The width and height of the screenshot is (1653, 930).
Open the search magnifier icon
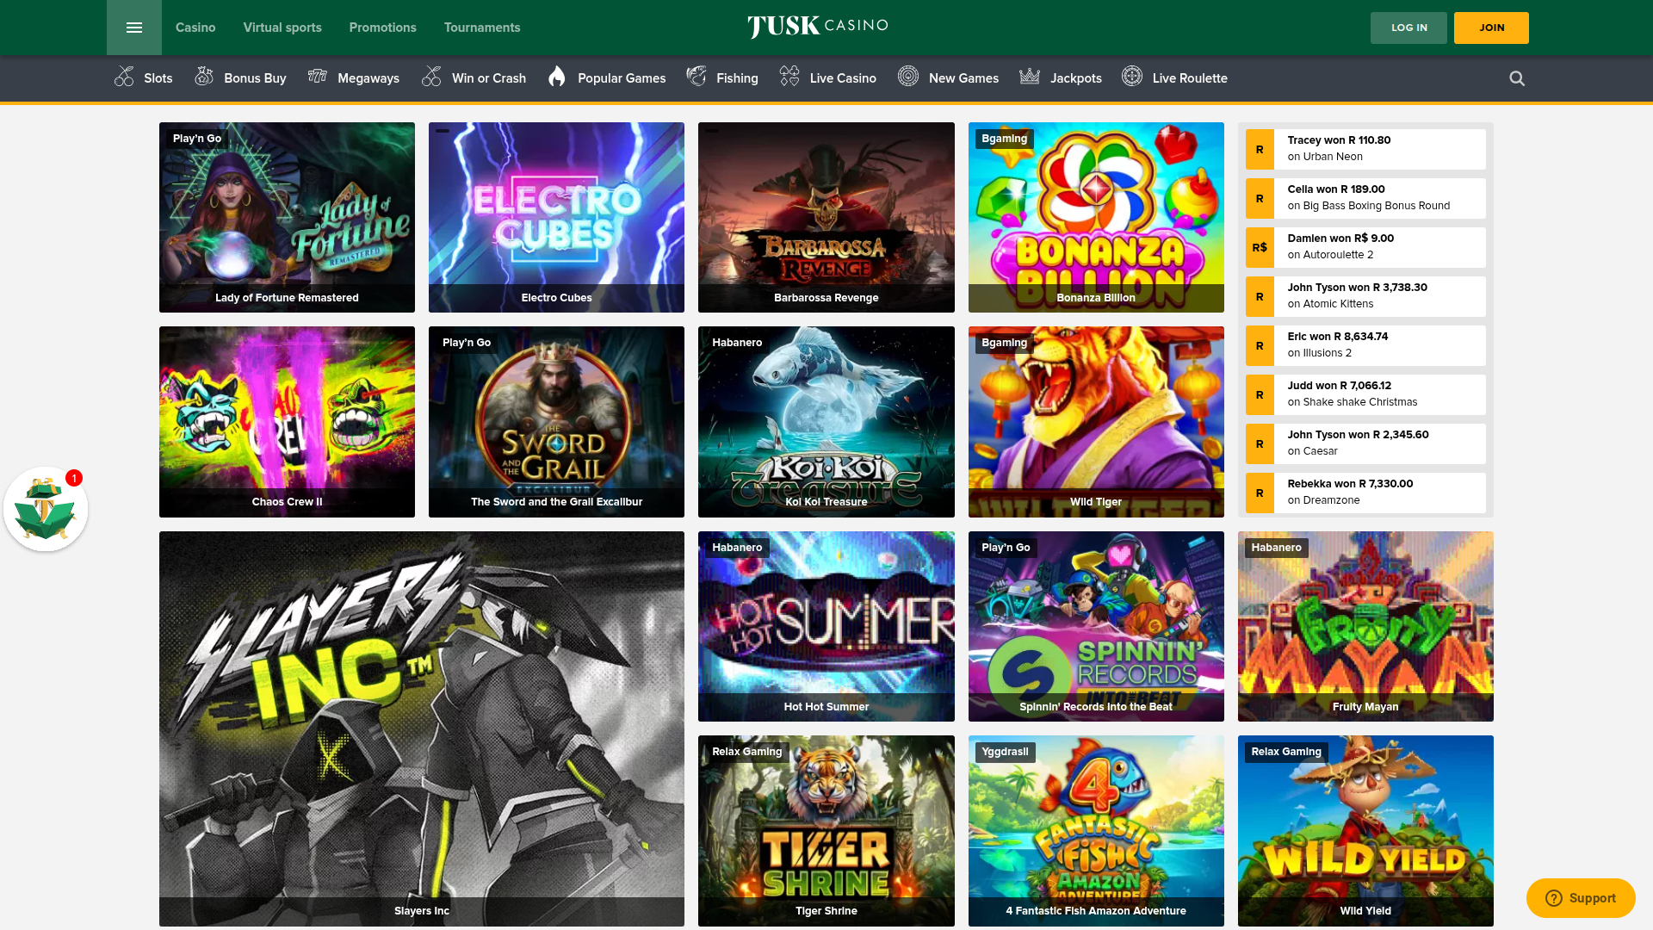coord(1516,77)
